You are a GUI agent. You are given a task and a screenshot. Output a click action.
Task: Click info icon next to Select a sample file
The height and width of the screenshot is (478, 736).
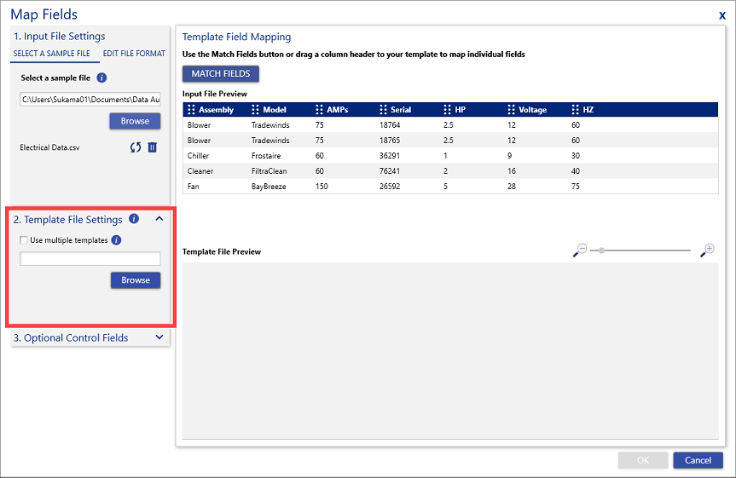pyautogui.click(x=101, y=78)
